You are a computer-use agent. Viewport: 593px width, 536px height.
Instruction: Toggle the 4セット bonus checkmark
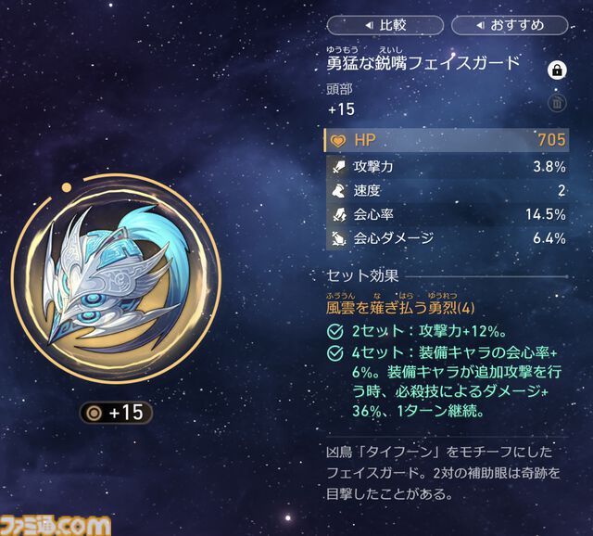335,353
